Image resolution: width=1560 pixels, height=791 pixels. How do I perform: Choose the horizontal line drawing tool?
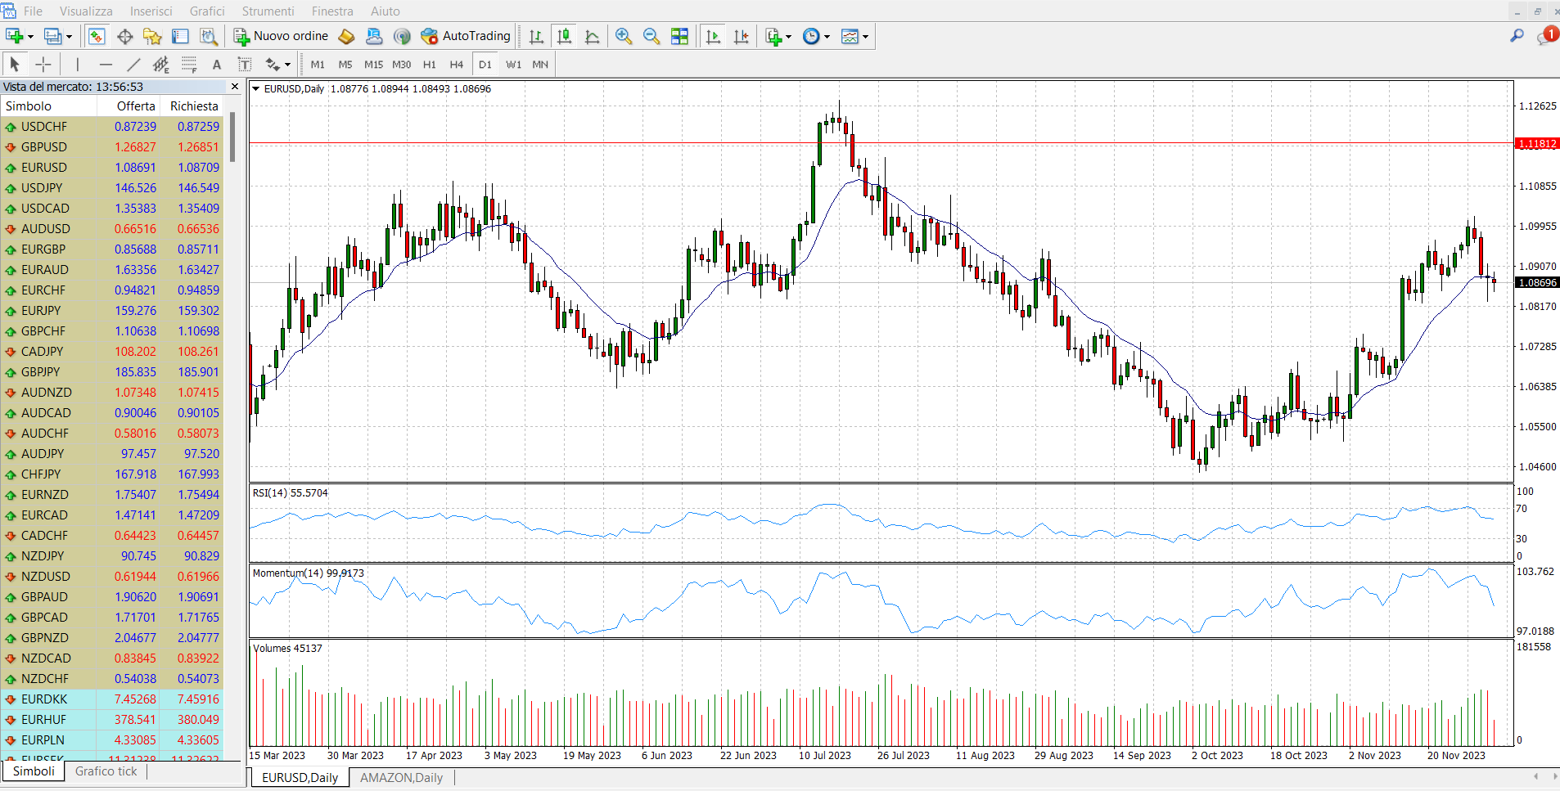[x=106, y=65]
